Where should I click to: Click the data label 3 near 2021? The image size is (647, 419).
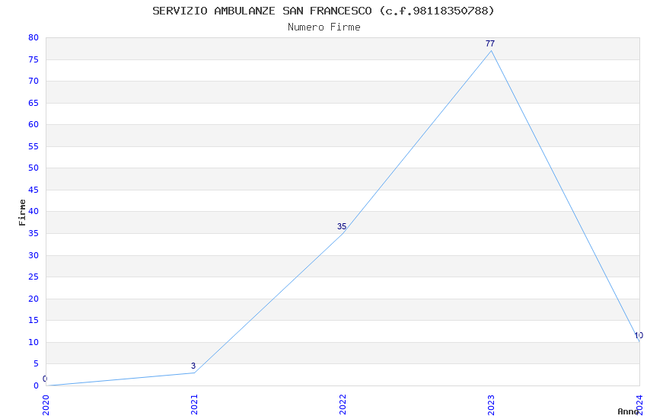(193, 366)
